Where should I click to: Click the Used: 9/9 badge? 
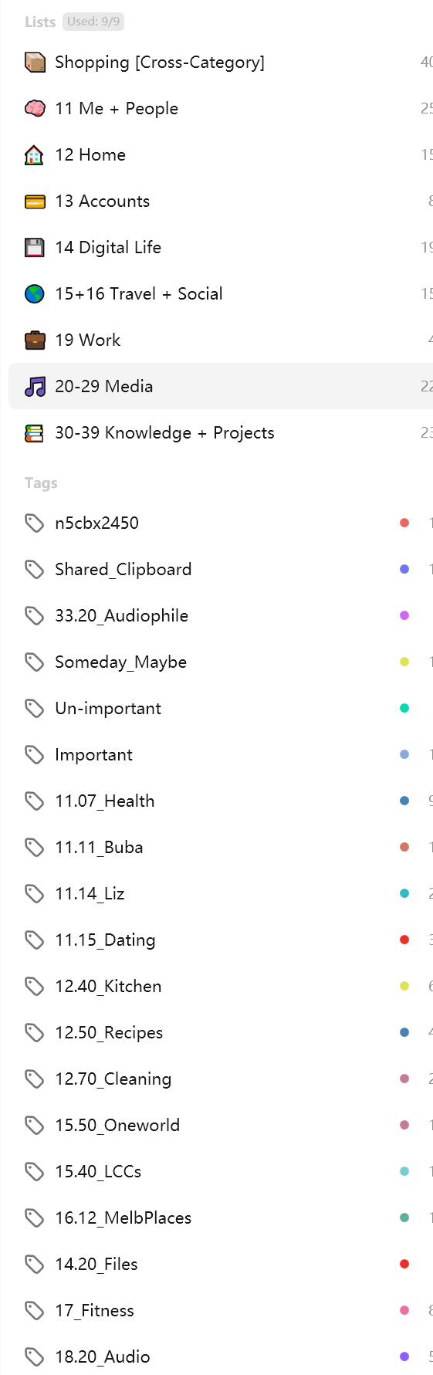coord(93,22)
